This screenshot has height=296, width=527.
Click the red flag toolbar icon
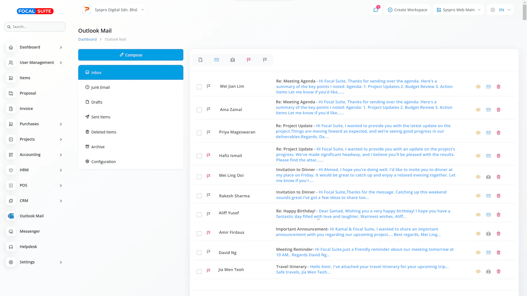tap(249, 60)
